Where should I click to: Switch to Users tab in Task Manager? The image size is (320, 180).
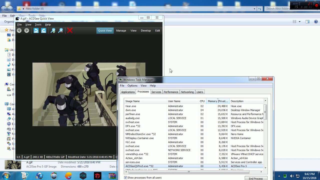click(200, 92)
